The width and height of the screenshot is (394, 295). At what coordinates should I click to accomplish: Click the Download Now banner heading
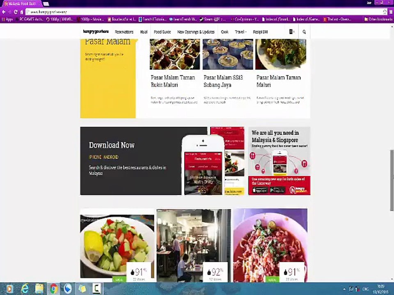(112, 145)
